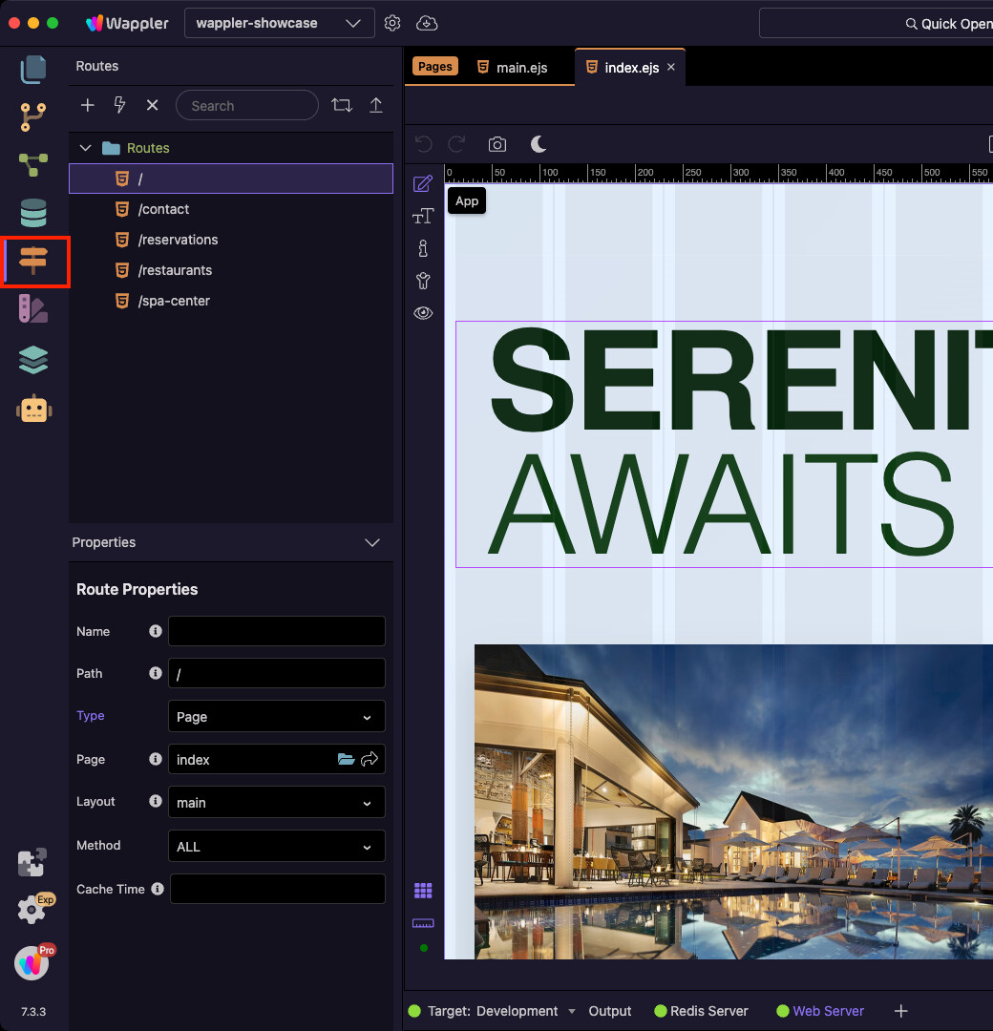Collapse the Routes folder tree
The height and width of the screenshot is (1031, 993).
click(86, 148)
